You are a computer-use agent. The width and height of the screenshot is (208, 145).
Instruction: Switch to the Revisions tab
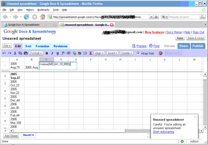60,46
